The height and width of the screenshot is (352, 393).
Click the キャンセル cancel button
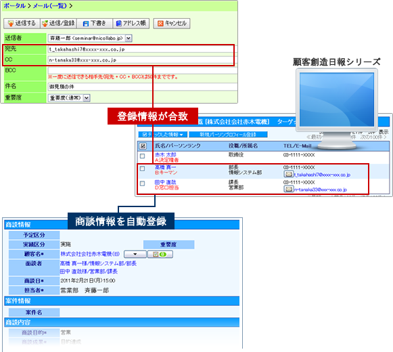coord(172,23)
